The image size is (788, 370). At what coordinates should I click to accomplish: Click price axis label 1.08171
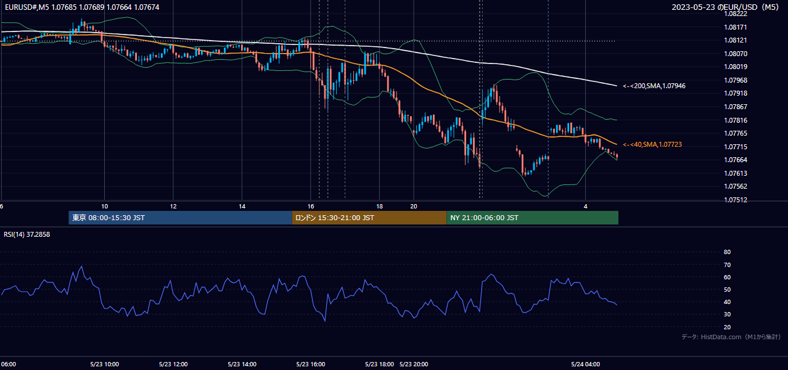click(x=735, y=27)
